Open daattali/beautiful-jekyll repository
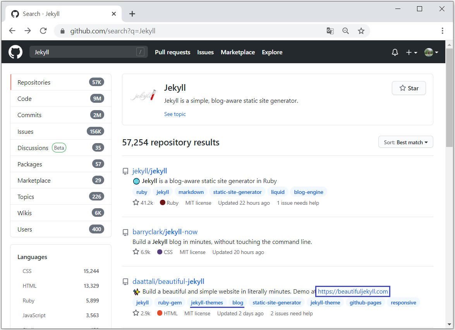Viewport: 455px width, 330px height. coord(168,282)
